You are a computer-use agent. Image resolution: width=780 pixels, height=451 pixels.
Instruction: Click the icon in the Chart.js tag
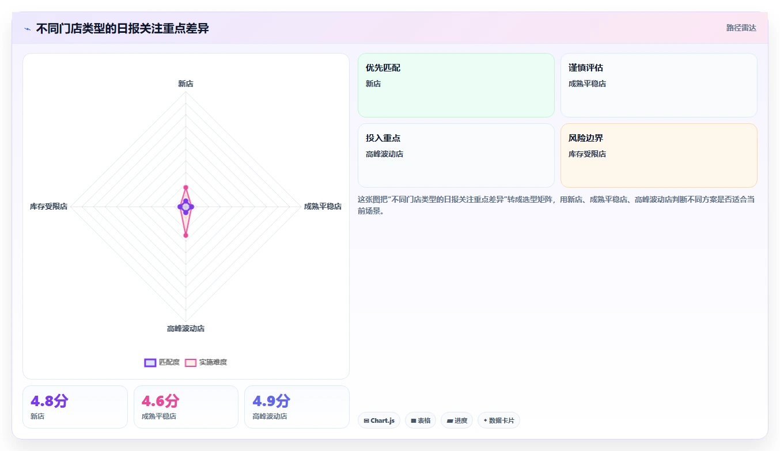pyautogui.click(x=366, y=421)
